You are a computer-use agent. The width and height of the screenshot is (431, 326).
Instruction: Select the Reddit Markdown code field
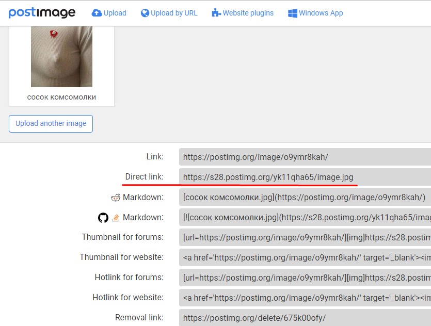pyautogui.click(x=305, y=197)
